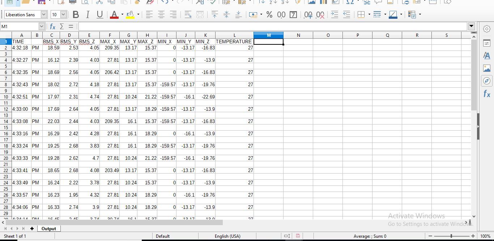
Task: Click English (USA) language in status bar
Action: (227, 236)
